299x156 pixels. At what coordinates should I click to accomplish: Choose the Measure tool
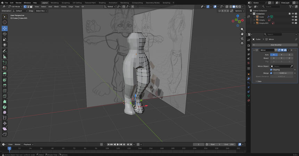[5, 56]
